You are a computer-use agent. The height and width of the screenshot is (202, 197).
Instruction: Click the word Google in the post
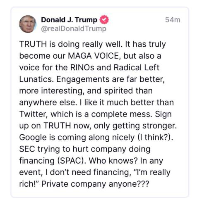(33, 138)
